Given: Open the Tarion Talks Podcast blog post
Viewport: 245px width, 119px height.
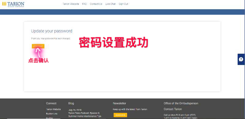Looking at the screenshot, I should click(85, 115).
